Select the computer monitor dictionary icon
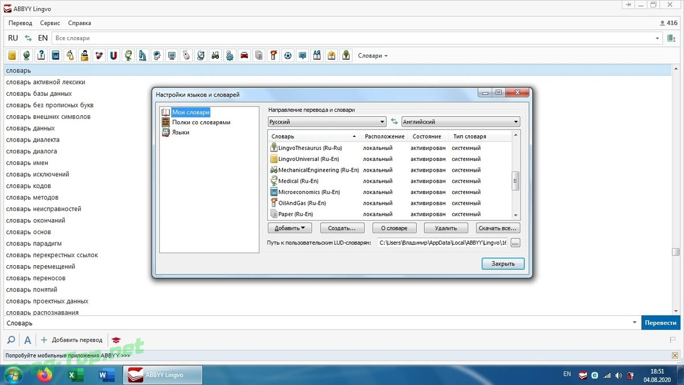The image size is (684, 385). pos(172,55)
